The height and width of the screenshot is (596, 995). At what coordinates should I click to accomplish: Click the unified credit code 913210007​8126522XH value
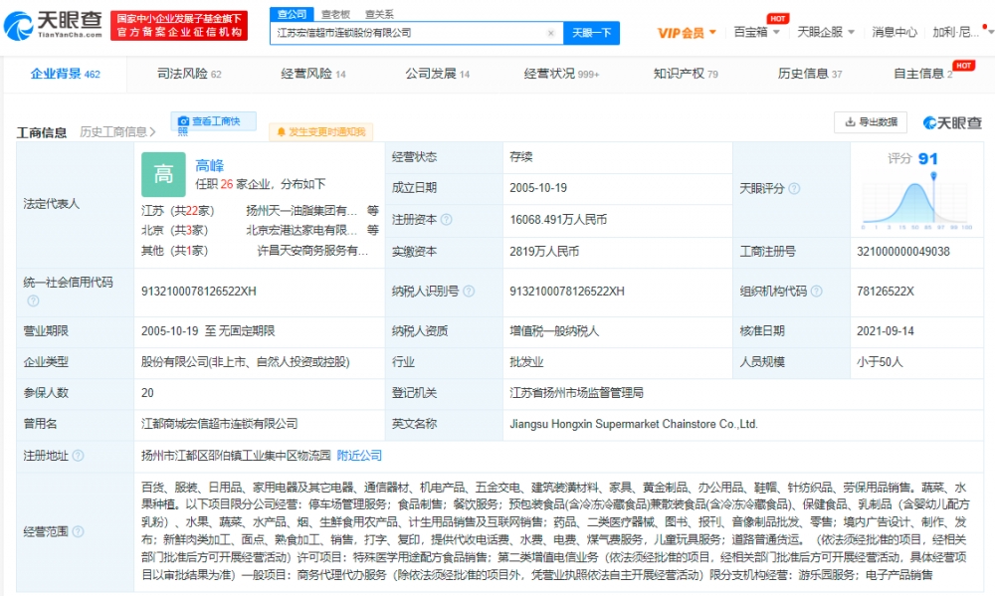point(199,292)
